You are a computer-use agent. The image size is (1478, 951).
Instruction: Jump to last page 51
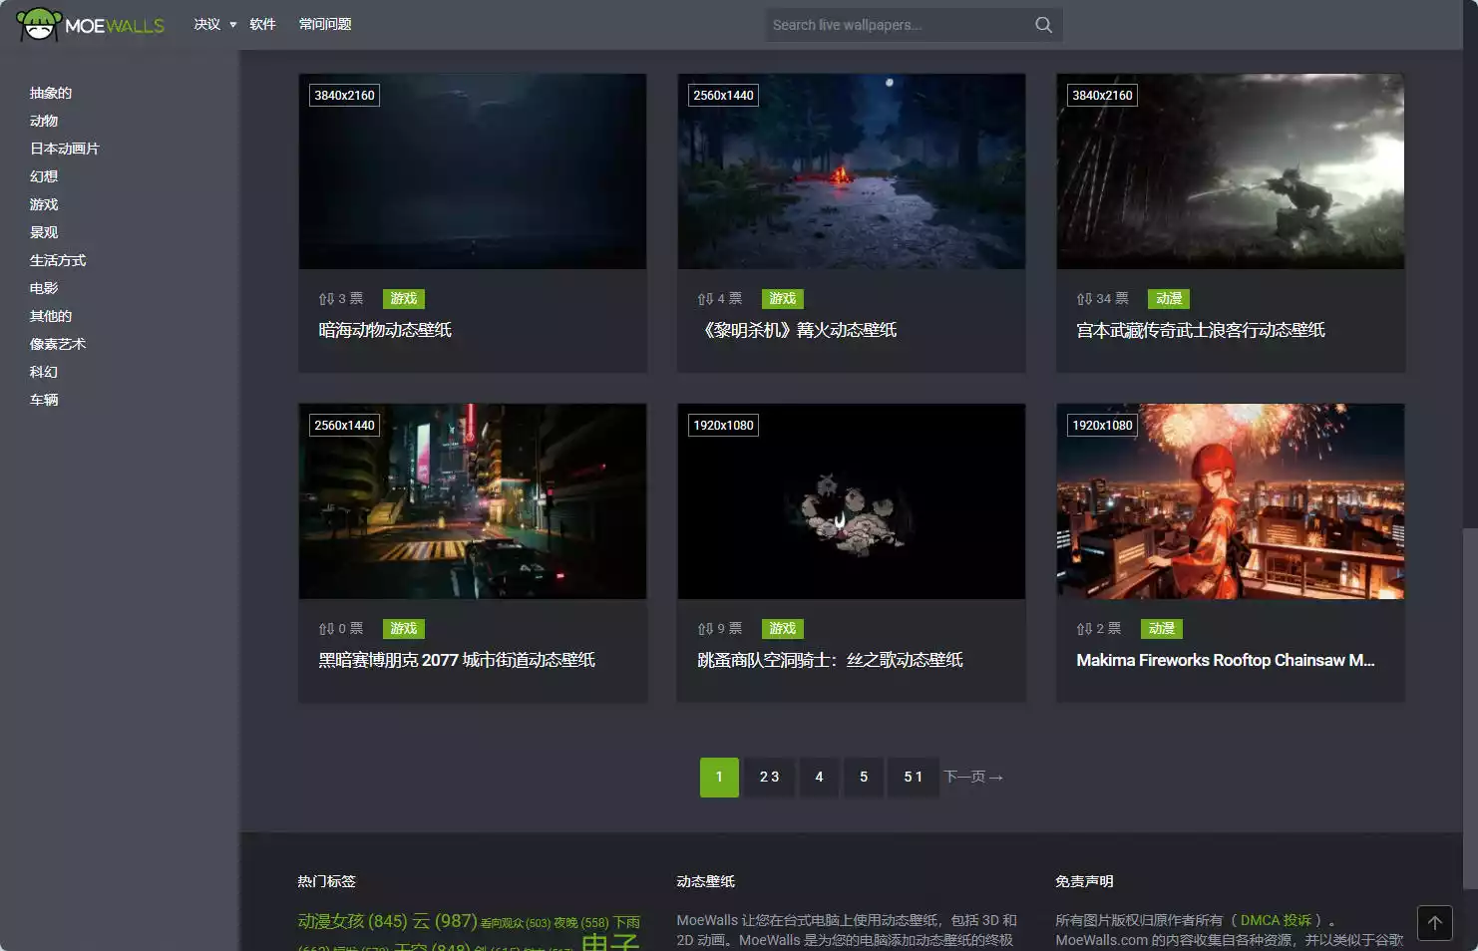pos(914,778)
